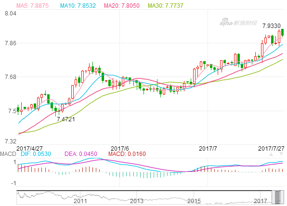
Task: Click the 7.9330 high price annotation
Action: tap(272, 26)
